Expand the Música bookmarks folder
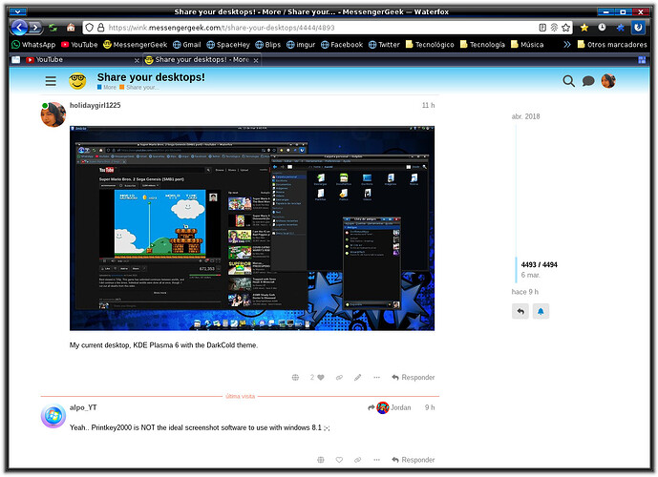Screen dimensions: 658x477 [527, 45]
